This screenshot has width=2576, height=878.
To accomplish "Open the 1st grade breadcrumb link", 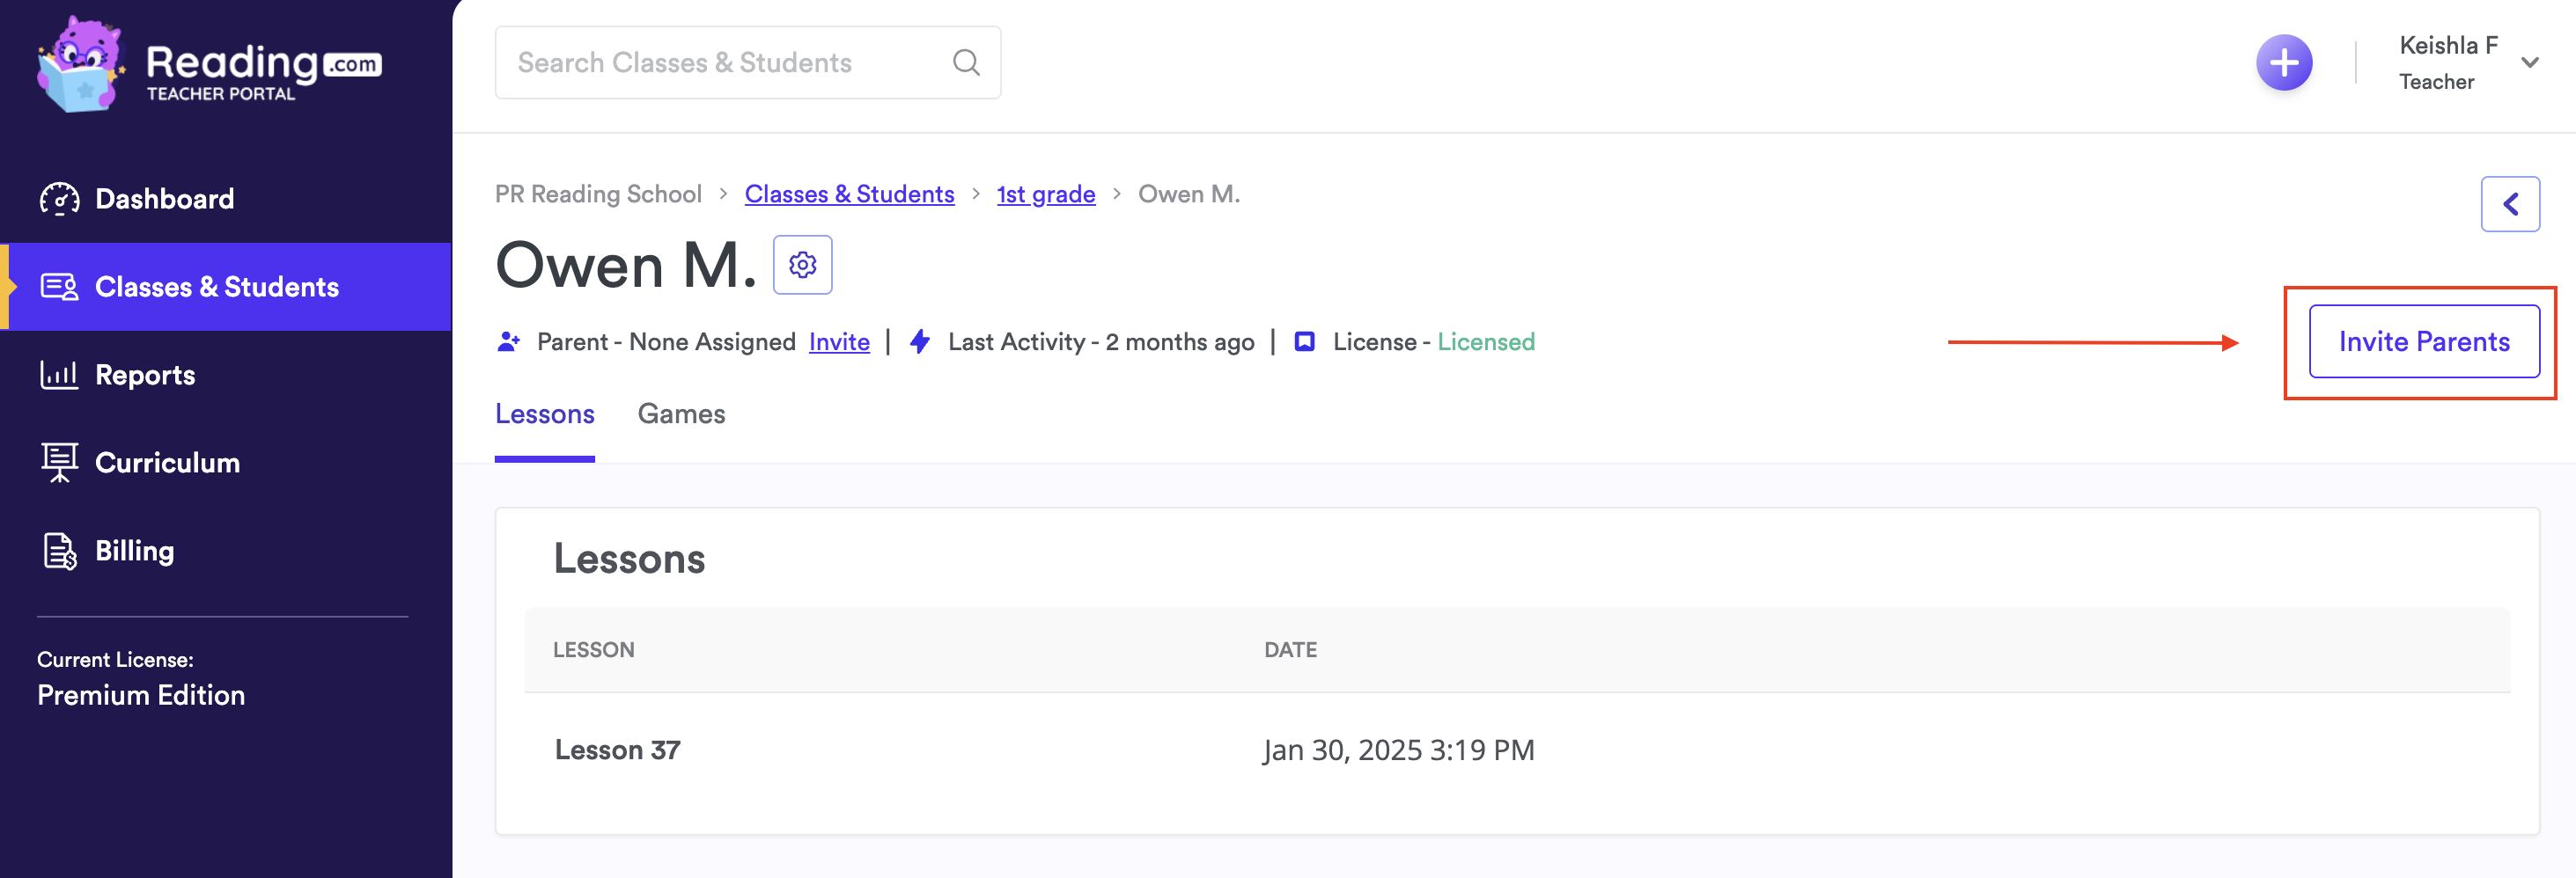I will (1045, 194).
